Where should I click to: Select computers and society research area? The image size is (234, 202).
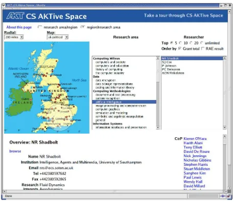(110, 62)
